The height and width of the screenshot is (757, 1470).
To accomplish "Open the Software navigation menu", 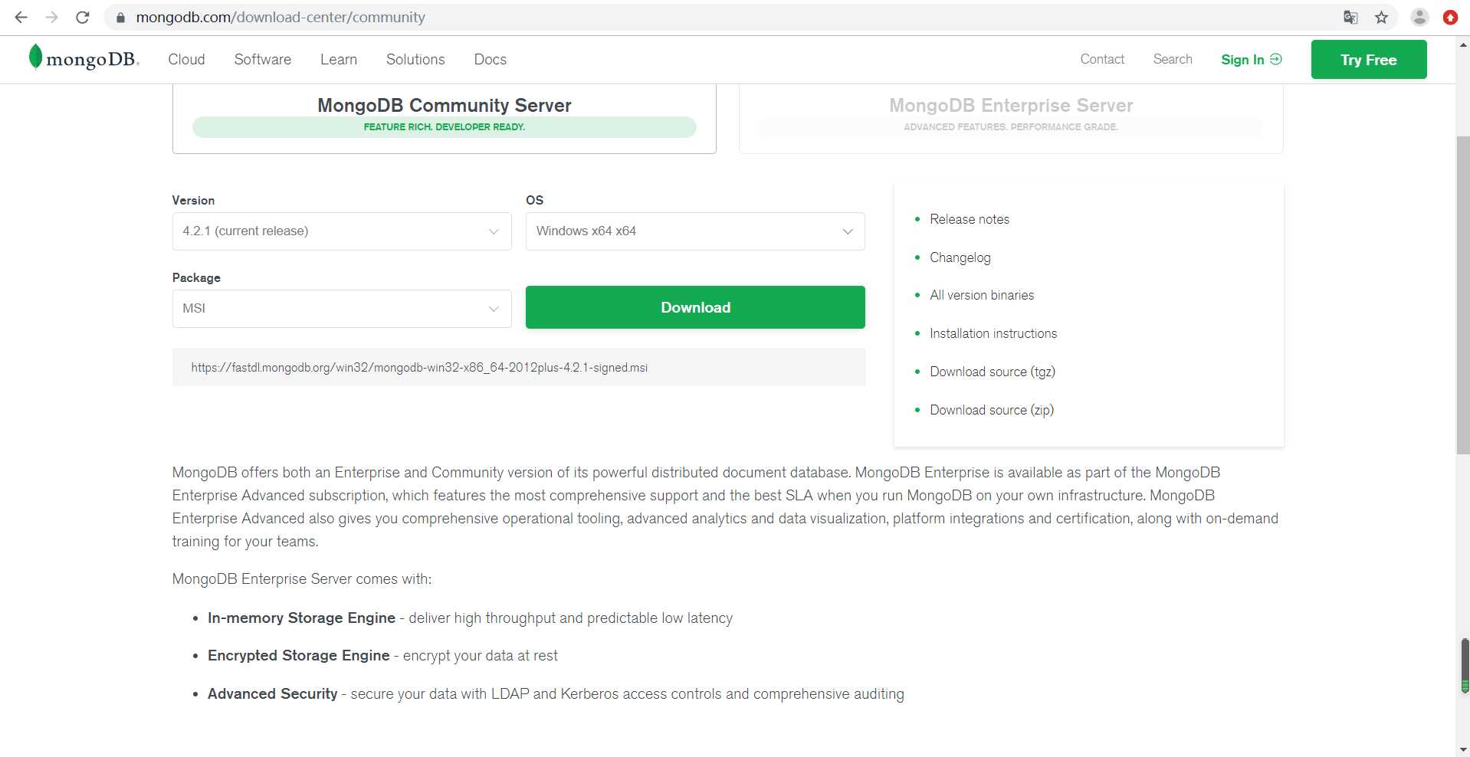I will tap(262, 60).
